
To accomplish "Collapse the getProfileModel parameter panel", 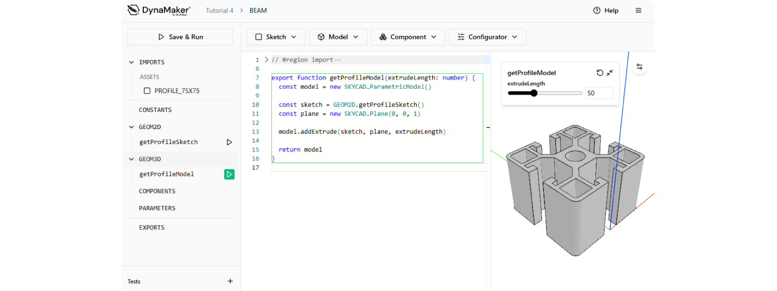I will 610,73.
